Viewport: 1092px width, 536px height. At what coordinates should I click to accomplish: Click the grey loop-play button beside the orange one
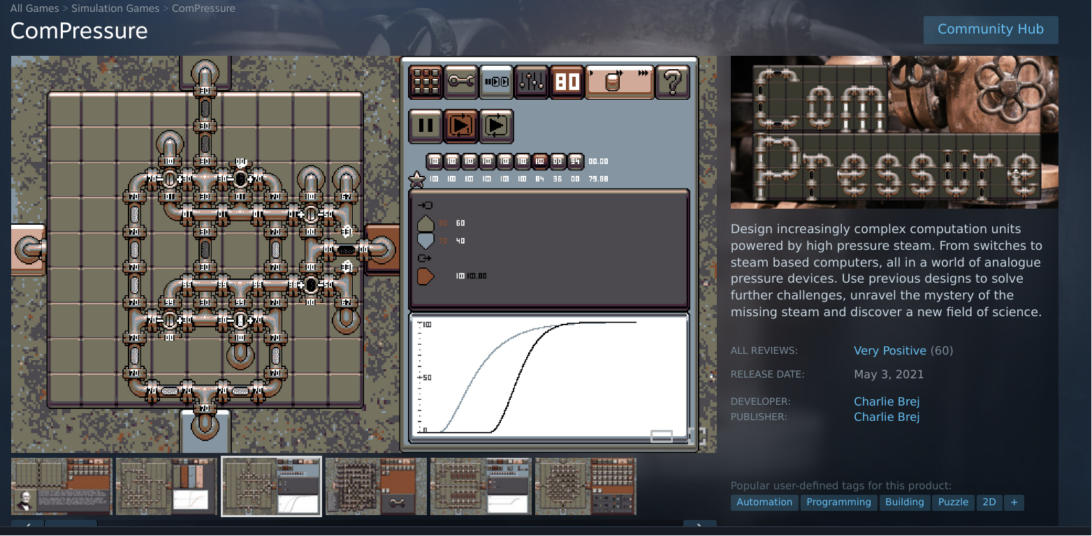coord(496,126)
